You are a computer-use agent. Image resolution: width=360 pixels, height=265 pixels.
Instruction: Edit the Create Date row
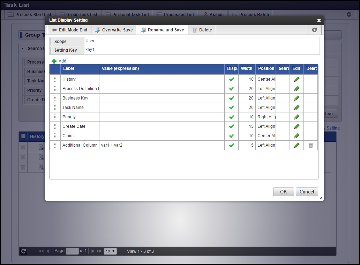pyautogui.click(x=297, y=126)
